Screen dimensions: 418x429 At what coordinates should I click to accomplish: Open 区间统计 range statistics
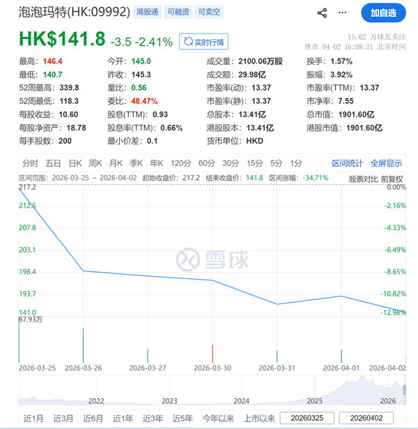pyautogui.click(x=347, y=163)
